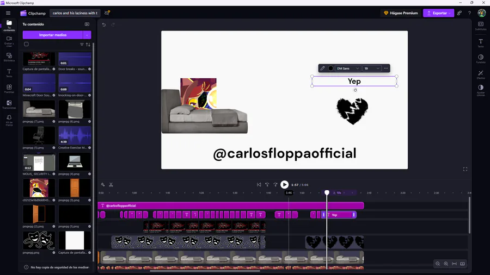Select Door breaks sound thumbnail

pos(75,59)
